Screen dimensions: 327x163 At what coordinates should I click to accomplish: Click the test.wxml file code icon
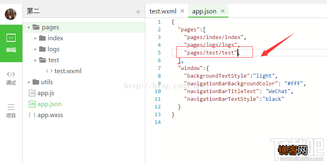[x=49, y=71]
